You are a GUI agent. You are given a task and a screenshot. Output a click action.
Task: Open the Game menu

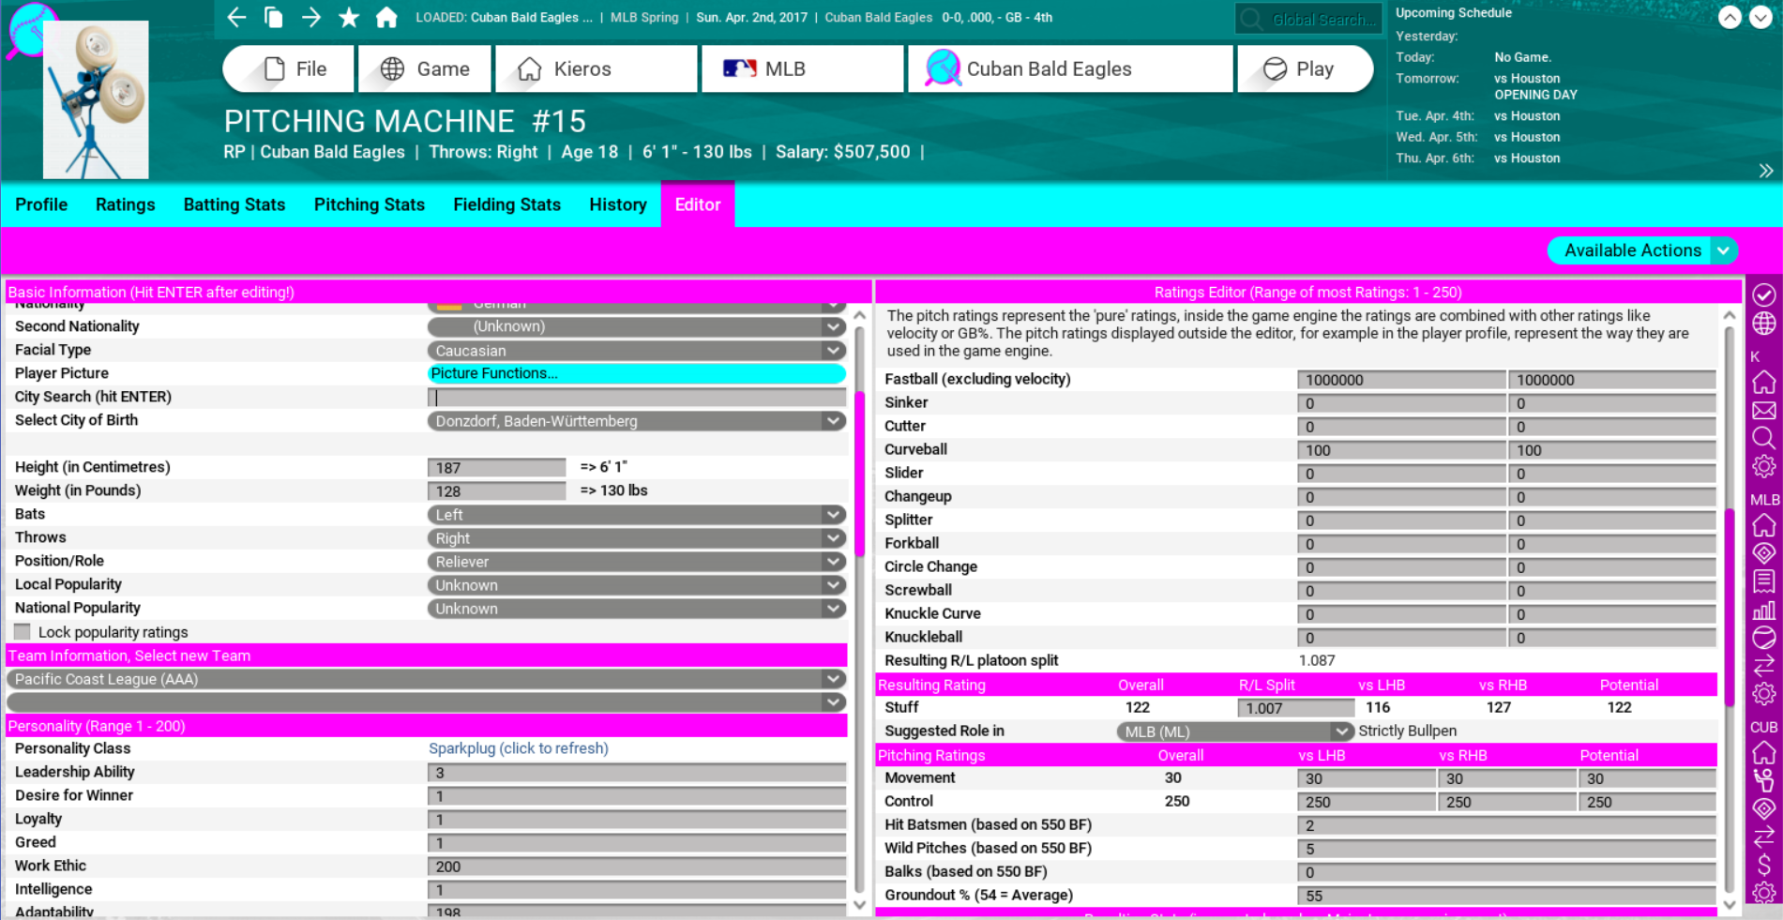pos(425,68)
